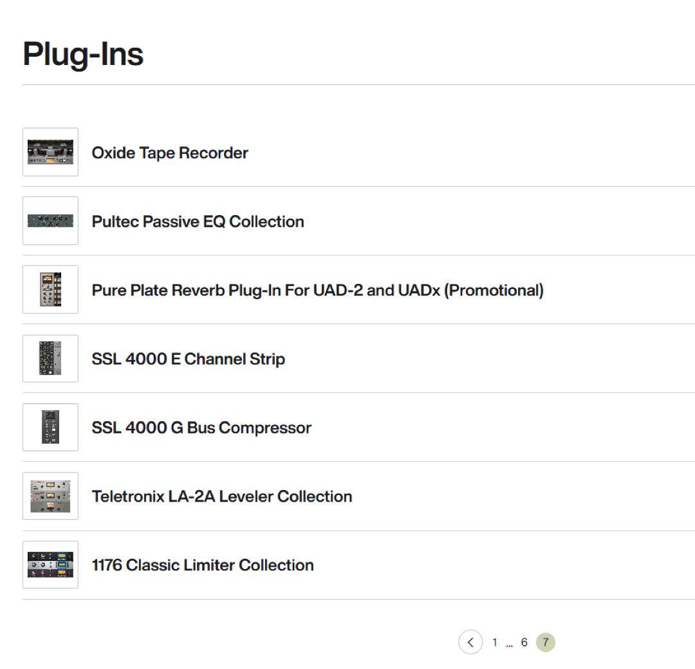Click the SSL 4000 E Channel Strip thumbnail

[x=50, y=359]
